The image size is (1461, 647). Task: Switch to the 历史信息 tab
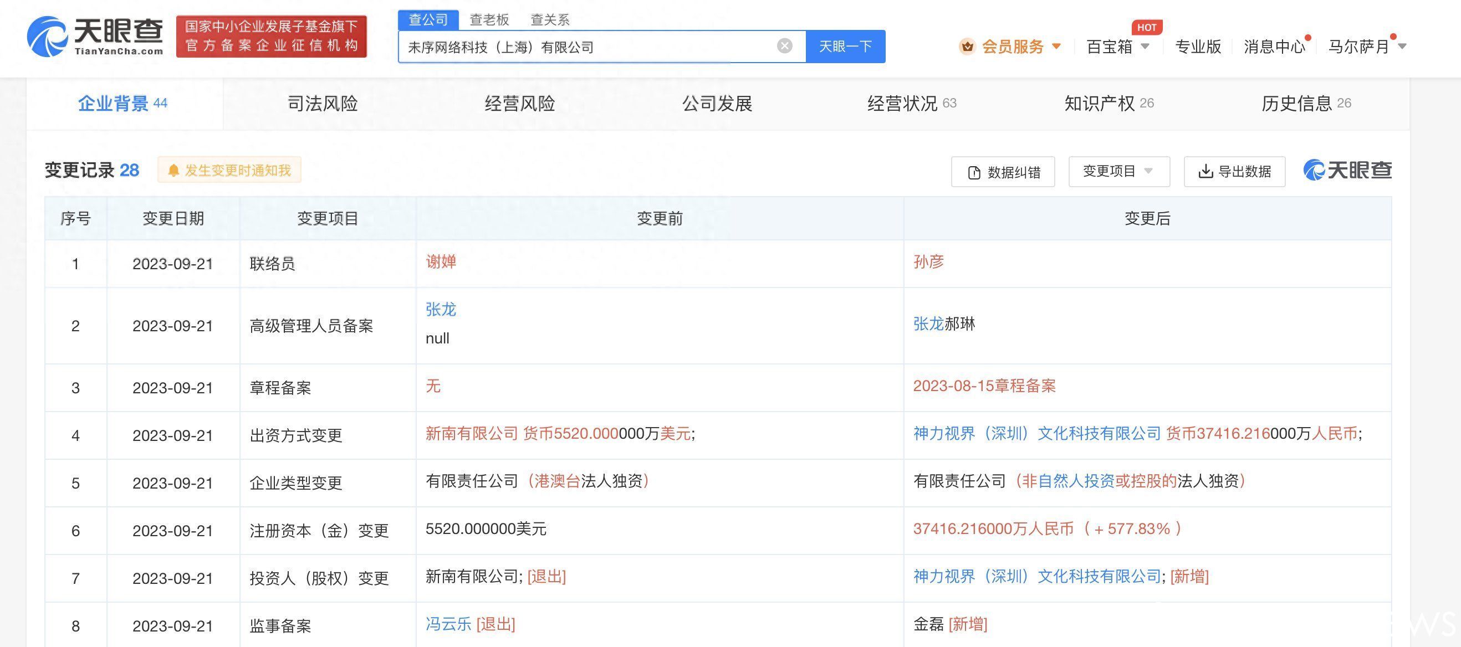tap(1306, 103)
